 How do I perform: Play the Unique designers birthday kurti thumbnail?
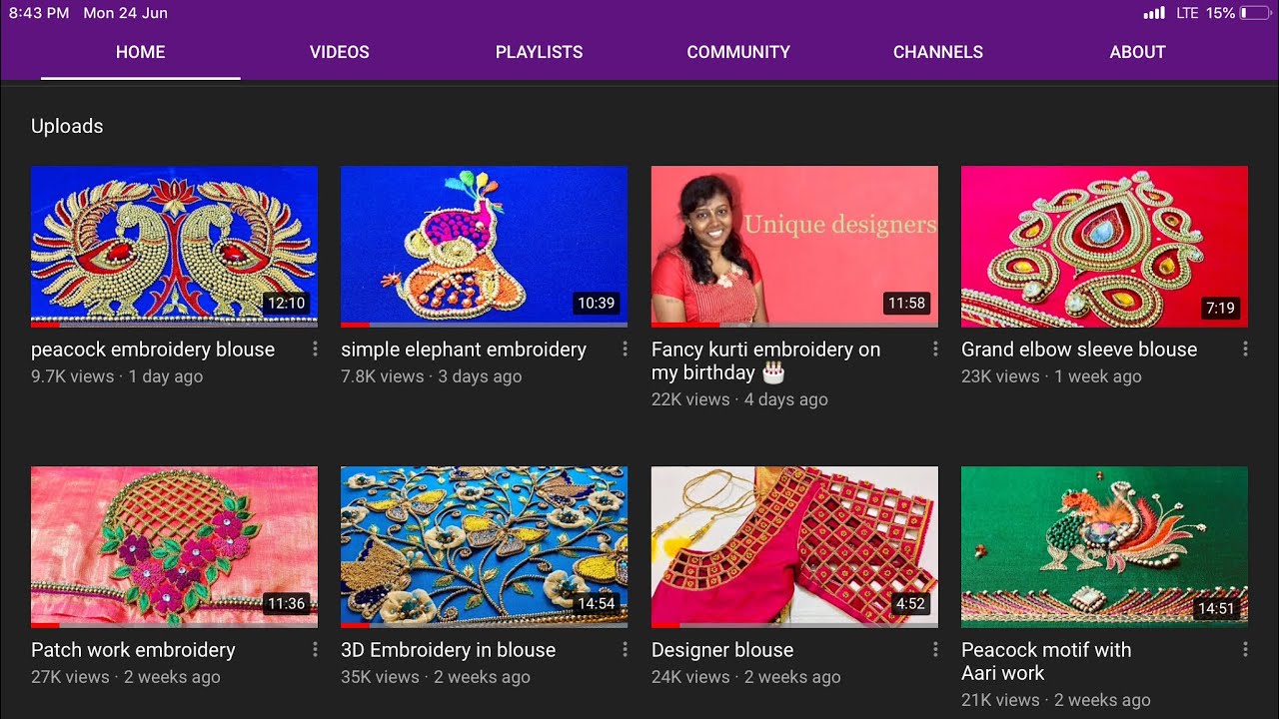[x=794, y=247]
